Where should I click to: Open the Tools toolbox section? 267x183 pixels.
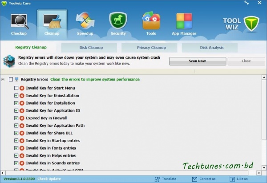(x=151, y=24)
